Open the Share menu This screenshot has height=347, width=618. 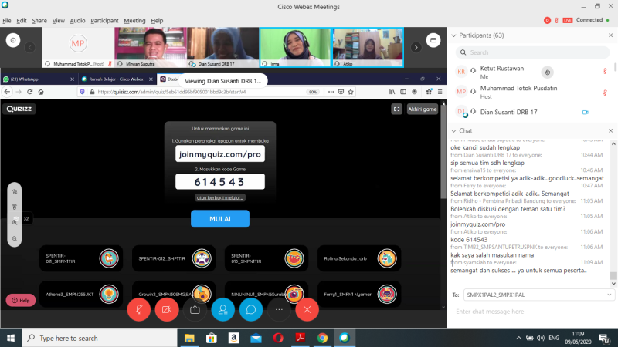(x=39, y=21)
